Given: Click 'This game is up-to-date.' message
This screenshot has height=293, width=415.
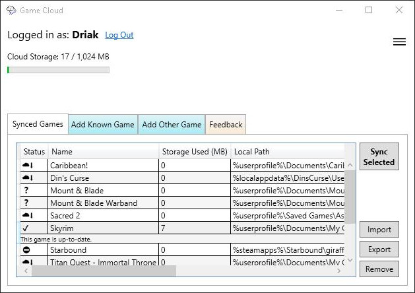Looking at the screenshot, I should coord(56,240).
